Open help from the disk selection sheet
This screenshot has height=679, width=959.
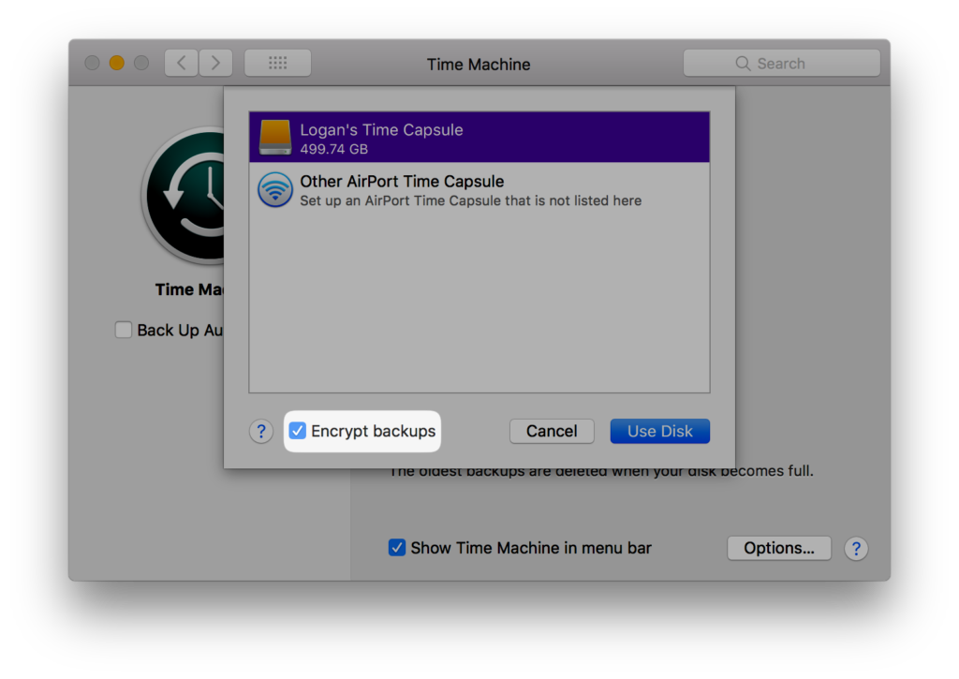click(261, 431)
